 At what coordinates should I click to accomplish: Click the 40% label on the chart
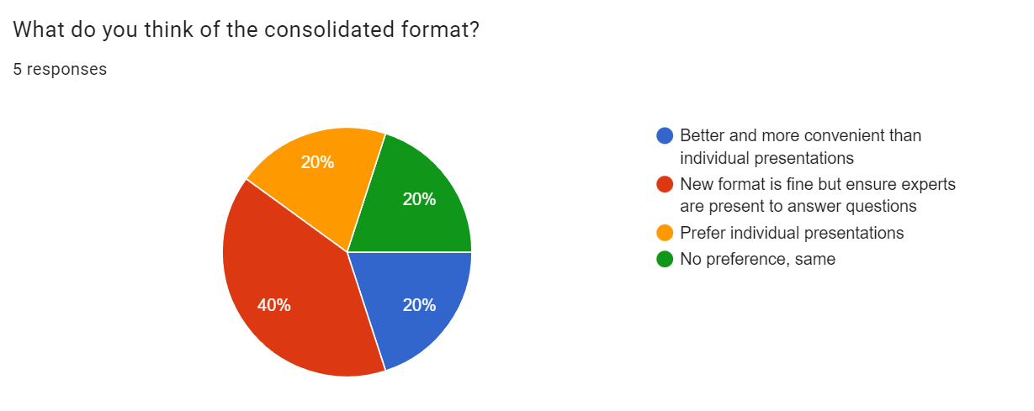pos(274,305)
